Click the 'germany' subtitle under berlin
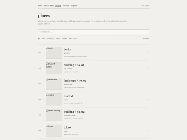Viewport: 187px width, 140px height. (67, 53)
